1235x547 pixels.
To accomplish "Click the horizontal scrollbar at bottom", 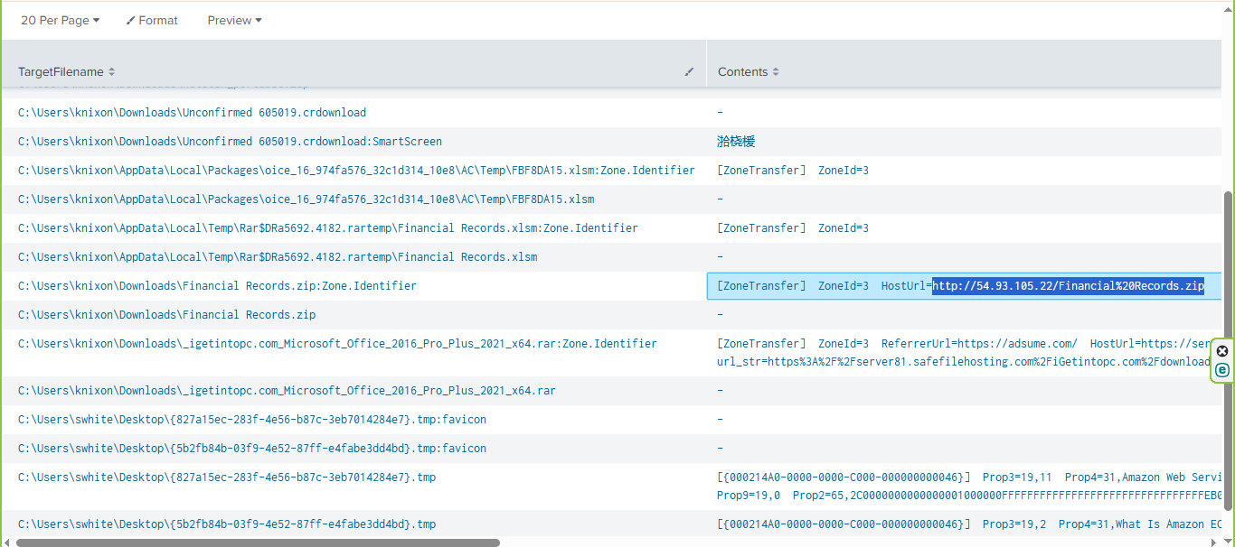I will click(258, 542).
